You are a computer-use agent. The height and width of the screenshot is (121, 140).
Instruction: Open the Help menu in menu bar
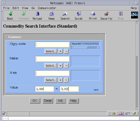click(x=134, y=8)
